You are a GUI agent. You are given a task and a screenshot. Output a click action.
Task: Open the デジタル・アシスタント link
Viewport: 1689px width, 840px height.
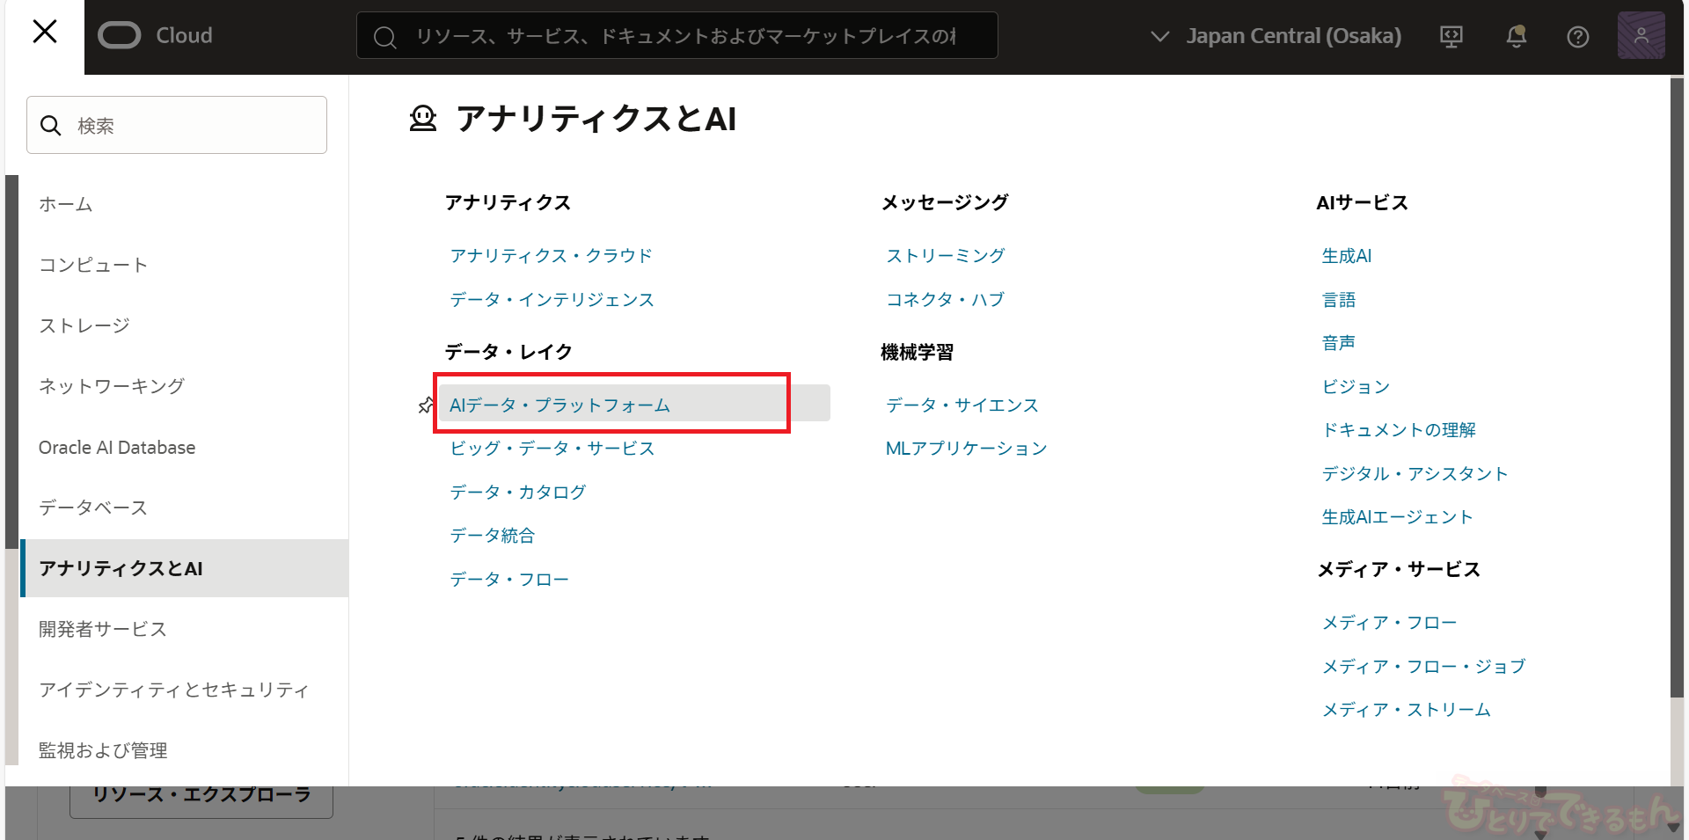pos(1414,474)
